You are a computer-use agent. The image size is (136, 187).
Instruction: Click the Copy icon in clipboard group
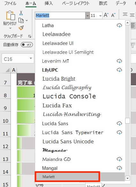coord(21,20)
